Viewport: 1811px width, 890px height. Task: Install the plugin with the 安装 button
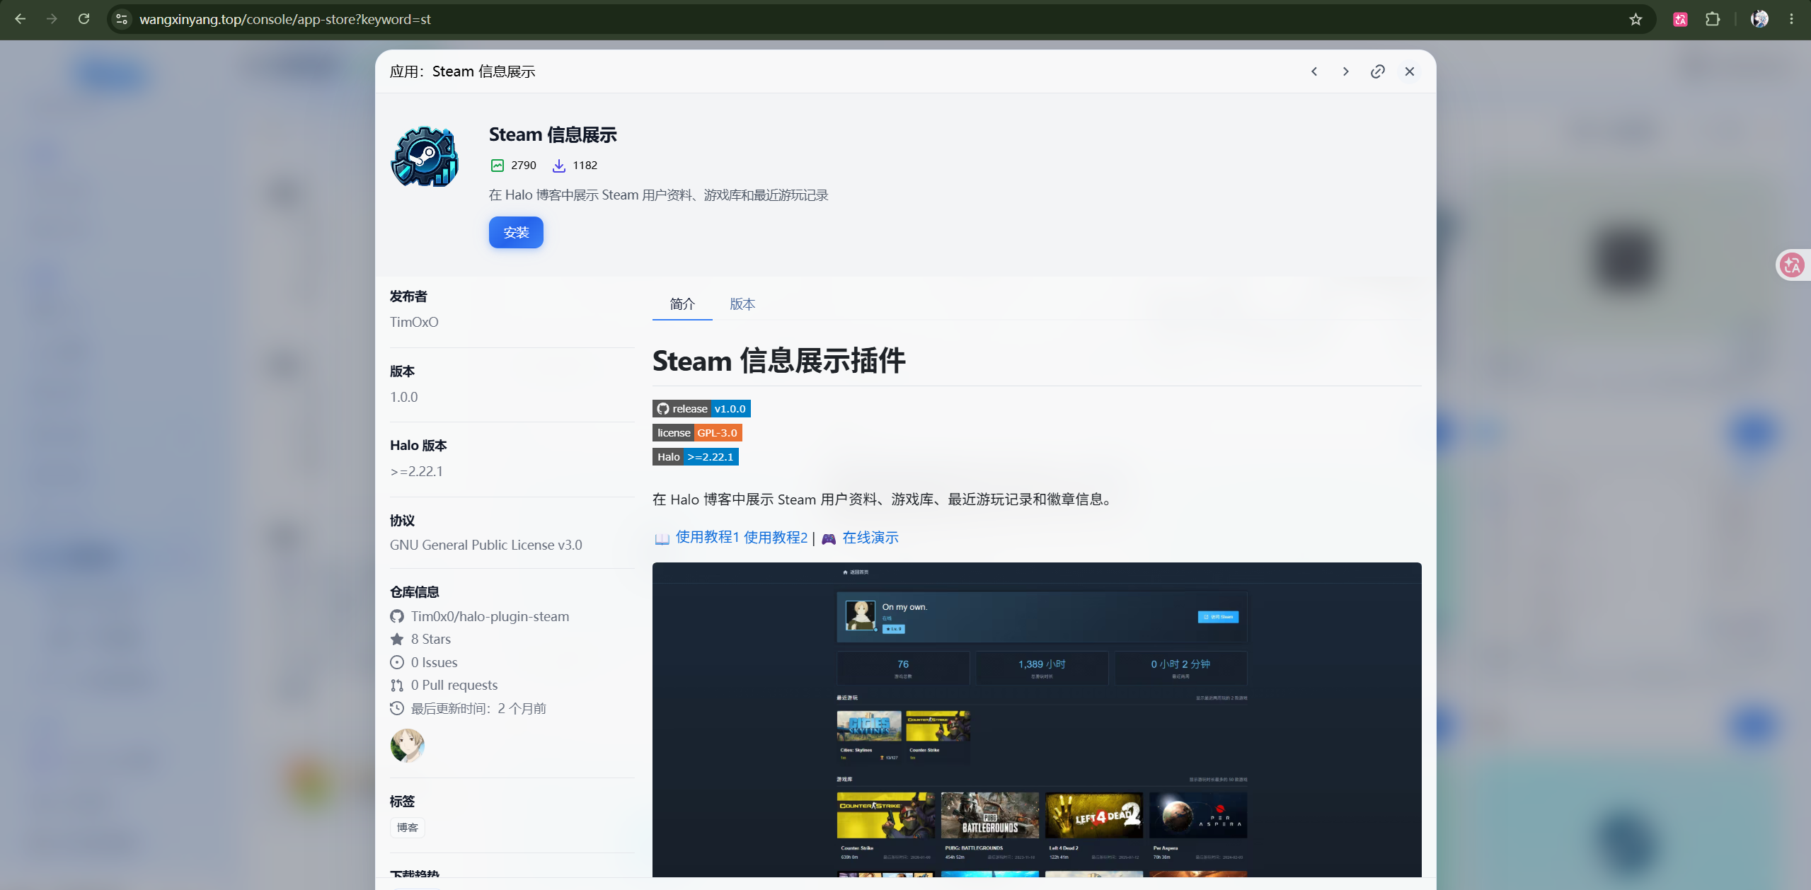pos(516,232)
